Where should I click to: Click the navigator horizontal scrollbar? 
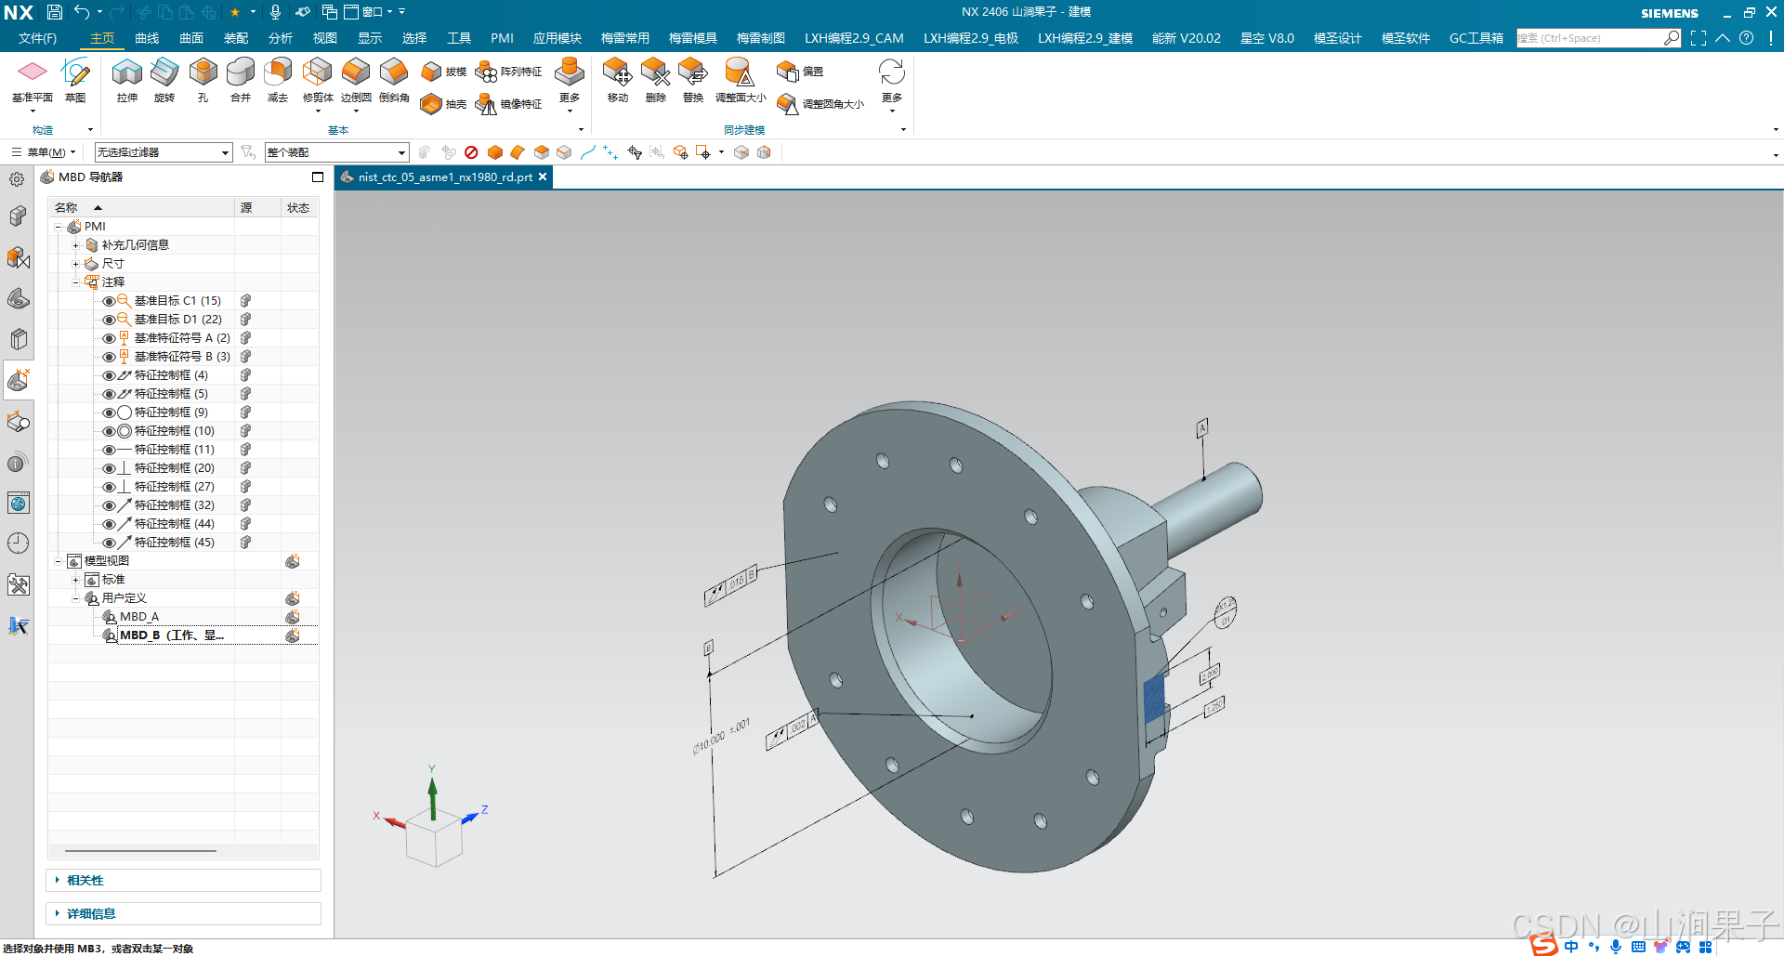141,850
